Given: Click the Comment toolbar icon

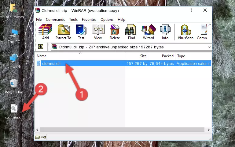Looking at the screenshot, I should pos(202,32).
